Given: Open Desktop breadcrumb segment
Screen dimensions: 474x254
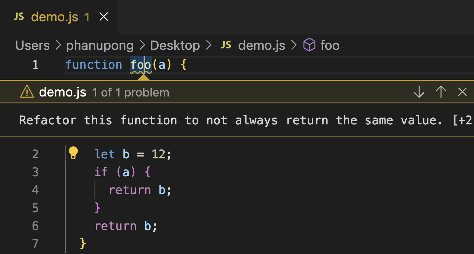Looking at the screenshot, I should pyautogui.click(x=175, y=46).
